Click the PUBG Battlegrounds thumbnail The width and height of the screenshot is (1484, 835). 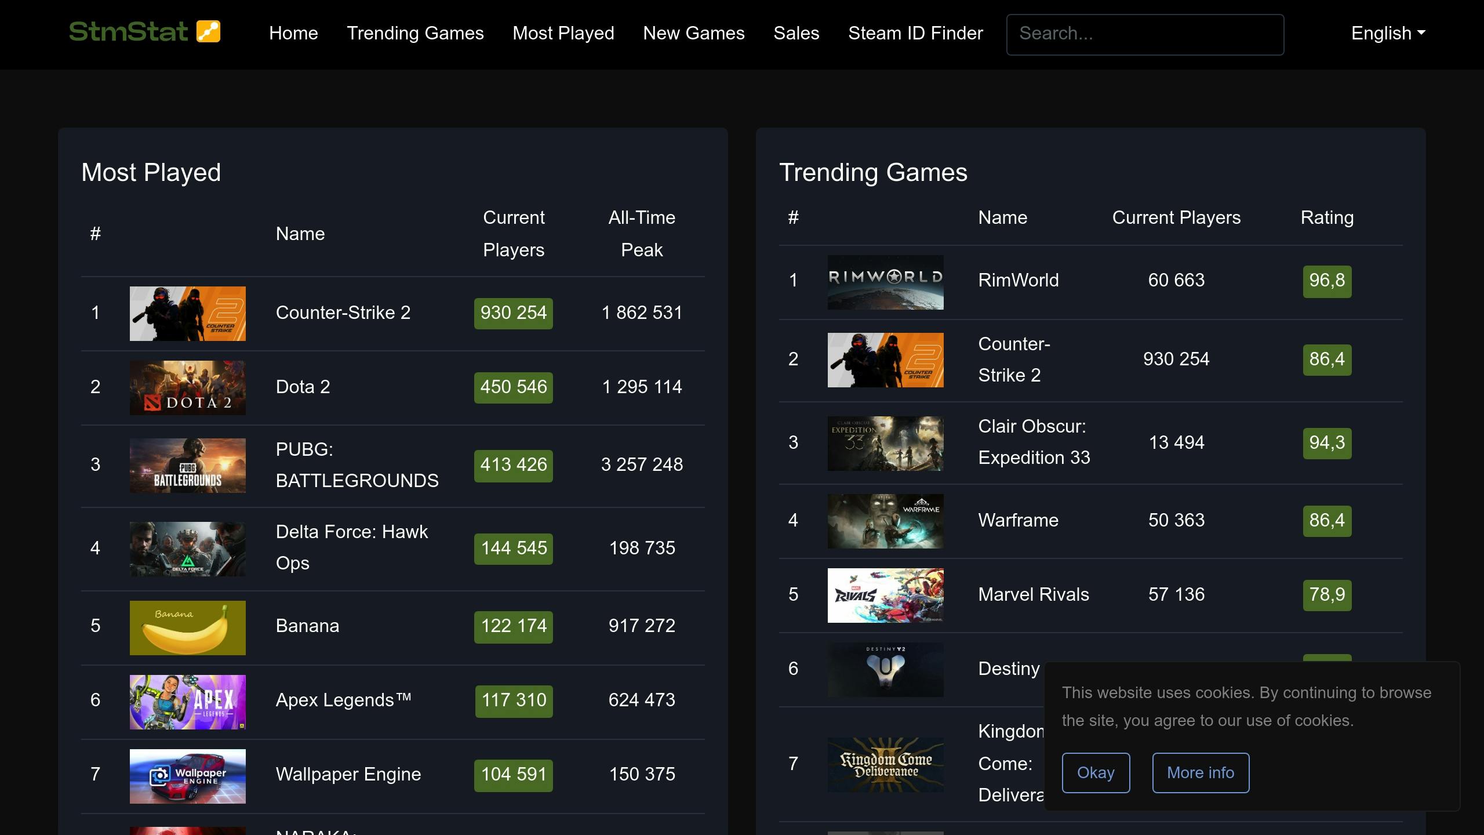187,466
